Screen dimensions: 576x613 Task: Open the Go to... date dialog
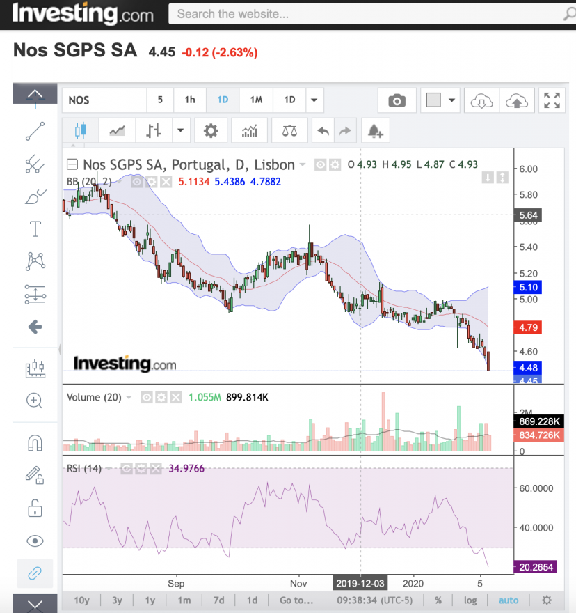[296, 600]
